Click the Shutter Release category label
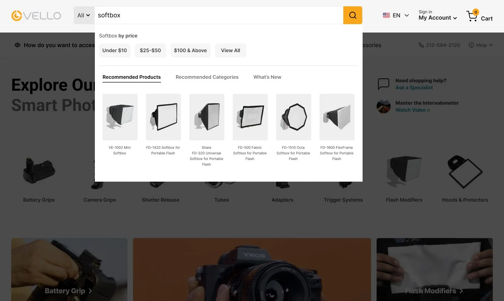This screenshot has width=504, height=301. 161,200
